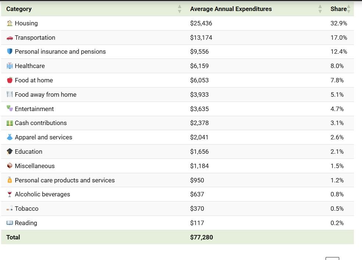Click the Personal care products and services label
Image resolution: width=362 pixels, height=260 pixels.
[x=65, y=180]
